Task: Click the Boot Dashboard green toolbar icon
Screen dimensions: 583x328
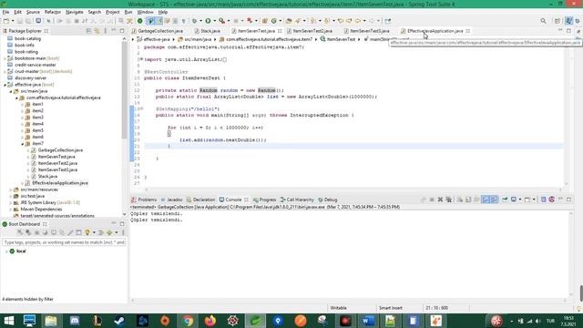Action: pyautogui.click(x=139, y=21)
